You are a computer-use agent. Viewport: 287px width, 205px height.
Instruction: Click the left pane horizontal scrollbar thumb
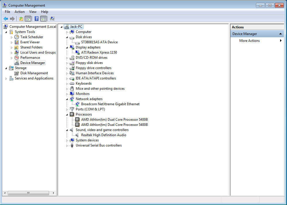(x=28, y=193)
